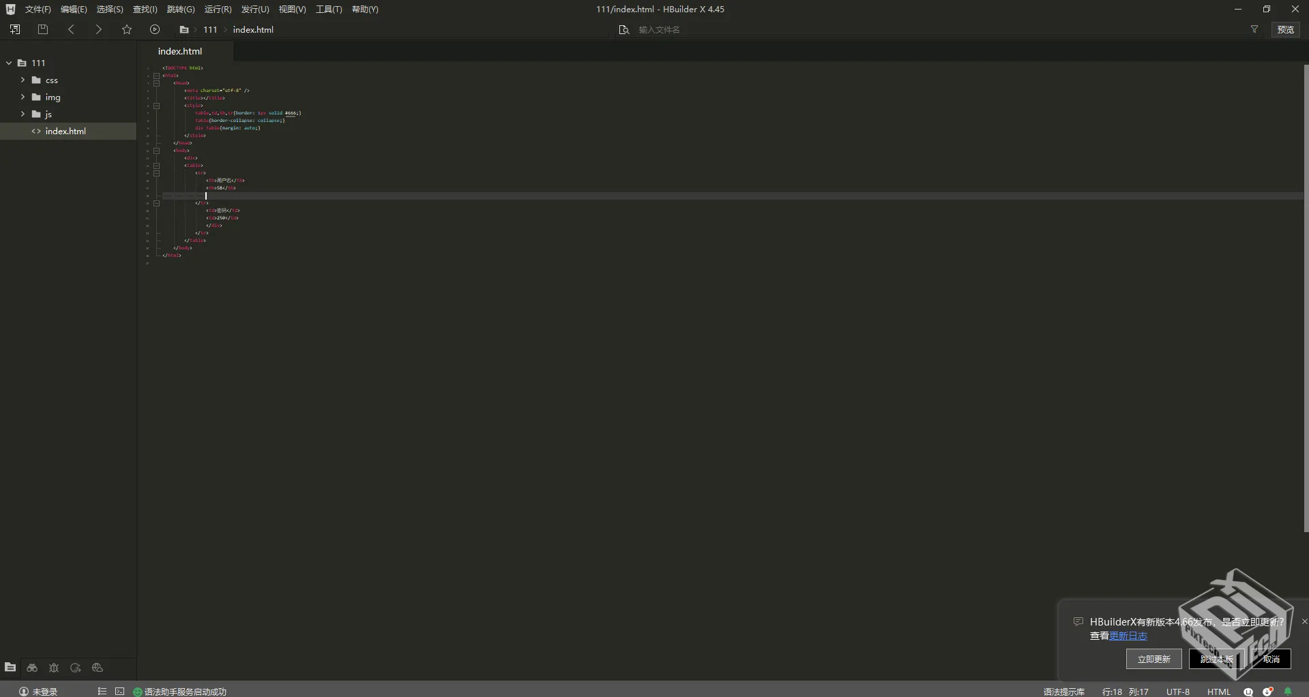
Task: Expand the css folder
Action: pos(23,80)
